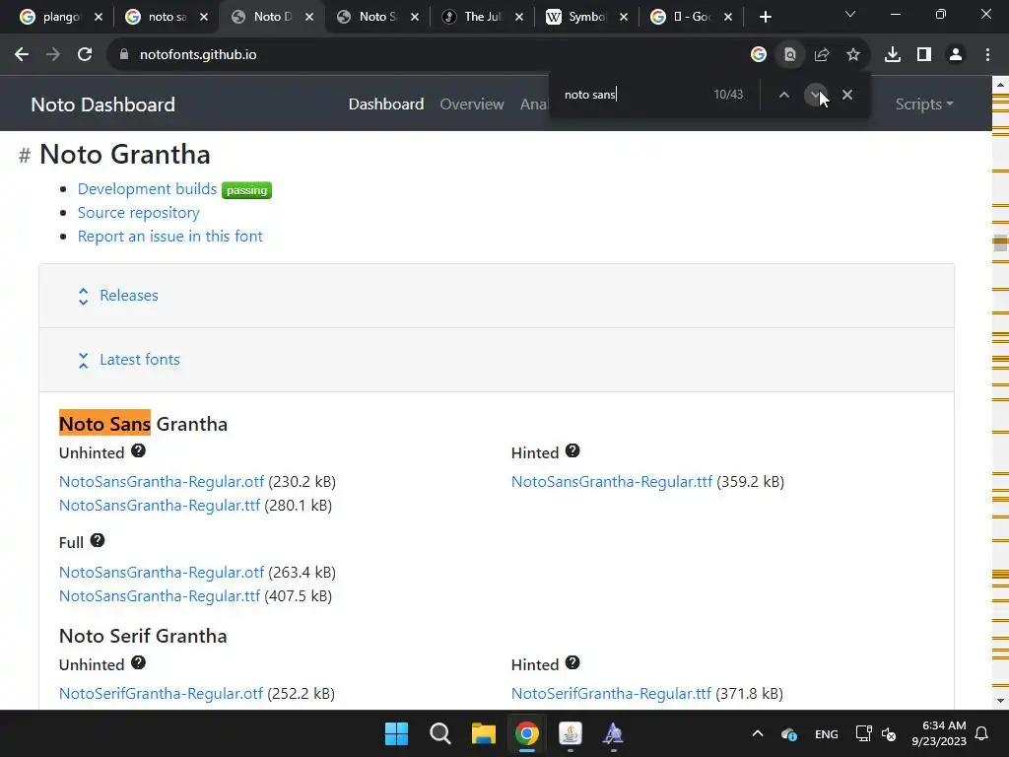Screen dimensions: 1009x757
Task: Download hinted NotoSansGrantha-Regular.ttf 359.2 kB
Action: (x=612, y=481)
